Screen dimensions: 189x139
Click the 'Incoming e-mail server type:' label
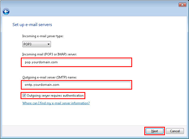tap(43, 36)
